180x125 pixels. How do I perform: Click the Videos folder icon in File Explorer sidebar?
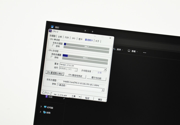pos(46,96)
